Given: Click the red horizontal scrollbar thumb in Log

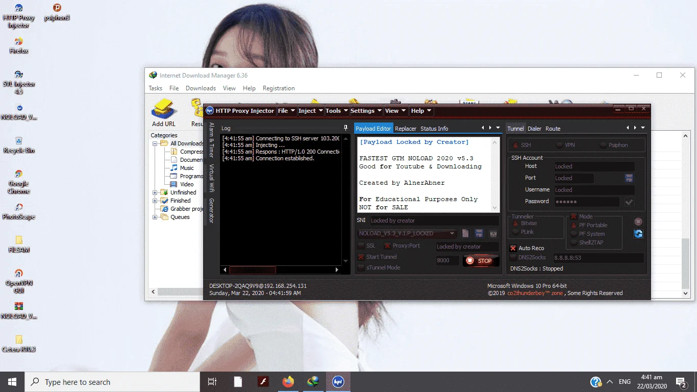Looking at the screenshot, I should tap(253, 269).
